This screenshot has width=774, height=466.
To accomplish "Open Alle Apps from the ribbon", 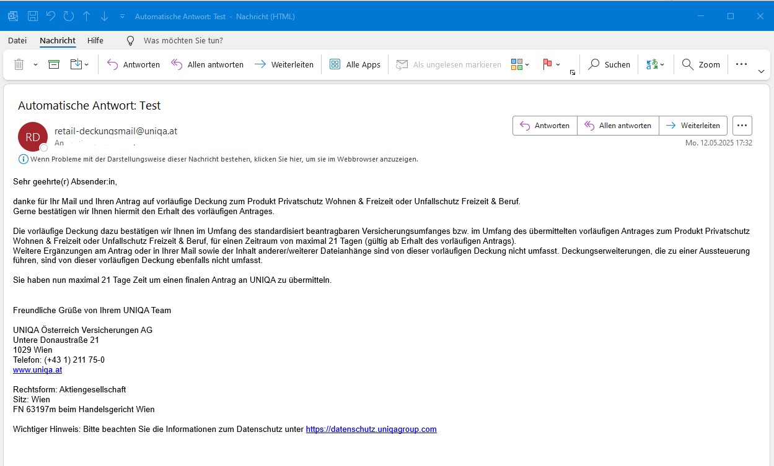I will (x=354, y=64).
